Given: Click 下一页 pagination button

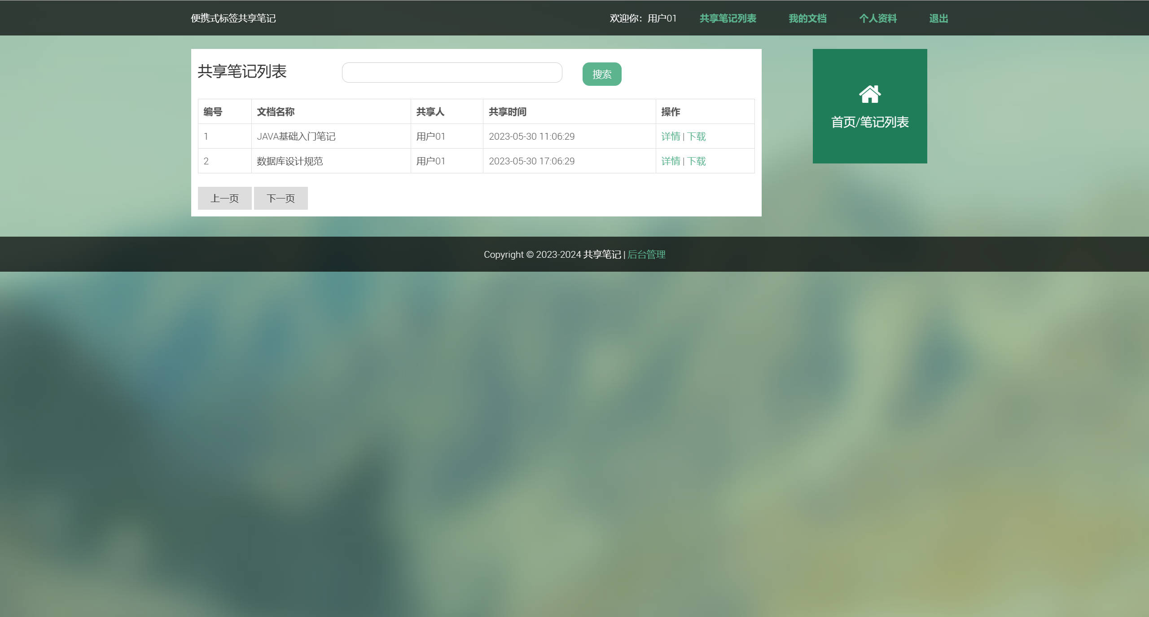Looking at the screenshot, I should click(x=281, y=198).
